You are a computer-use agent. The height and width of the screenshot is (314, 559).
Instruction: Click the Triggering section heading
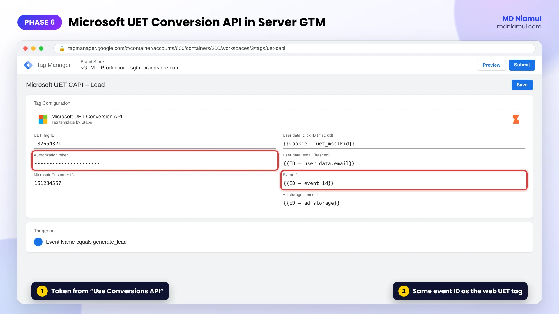pyautogui.click(x=44, y=231)
